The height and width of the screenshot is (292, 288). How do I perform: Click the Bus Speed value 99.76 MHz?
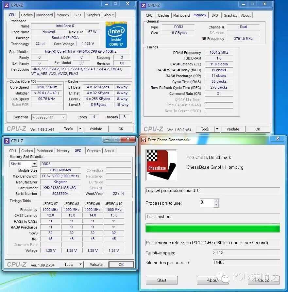46,99
